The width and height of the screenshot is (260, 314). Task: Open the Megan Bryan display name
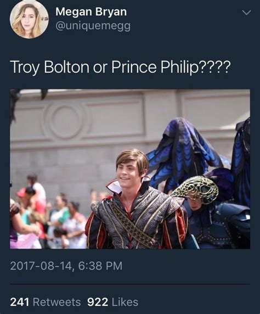pos(91,12)
